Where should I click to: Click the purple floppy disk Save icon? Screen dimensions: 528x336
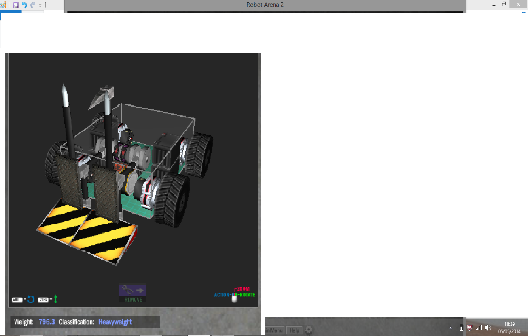click(16, 5)
